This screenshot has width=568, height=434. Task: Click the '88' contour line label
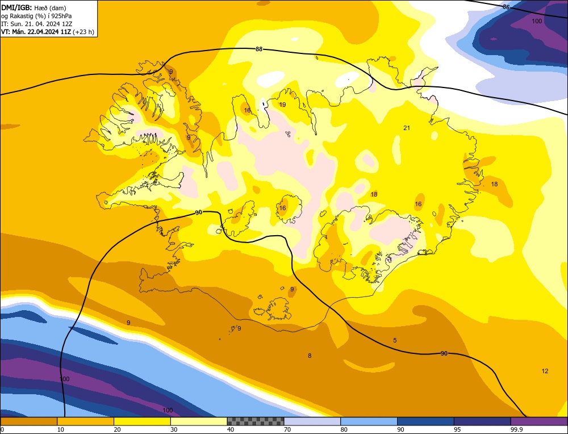258,49
